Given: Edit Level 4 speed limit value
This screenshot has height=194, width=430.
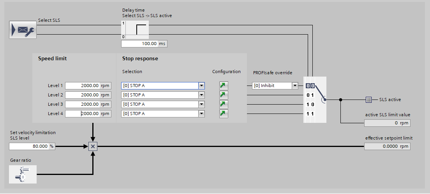Looking at the screenshot, I should [x=88, y=114].
